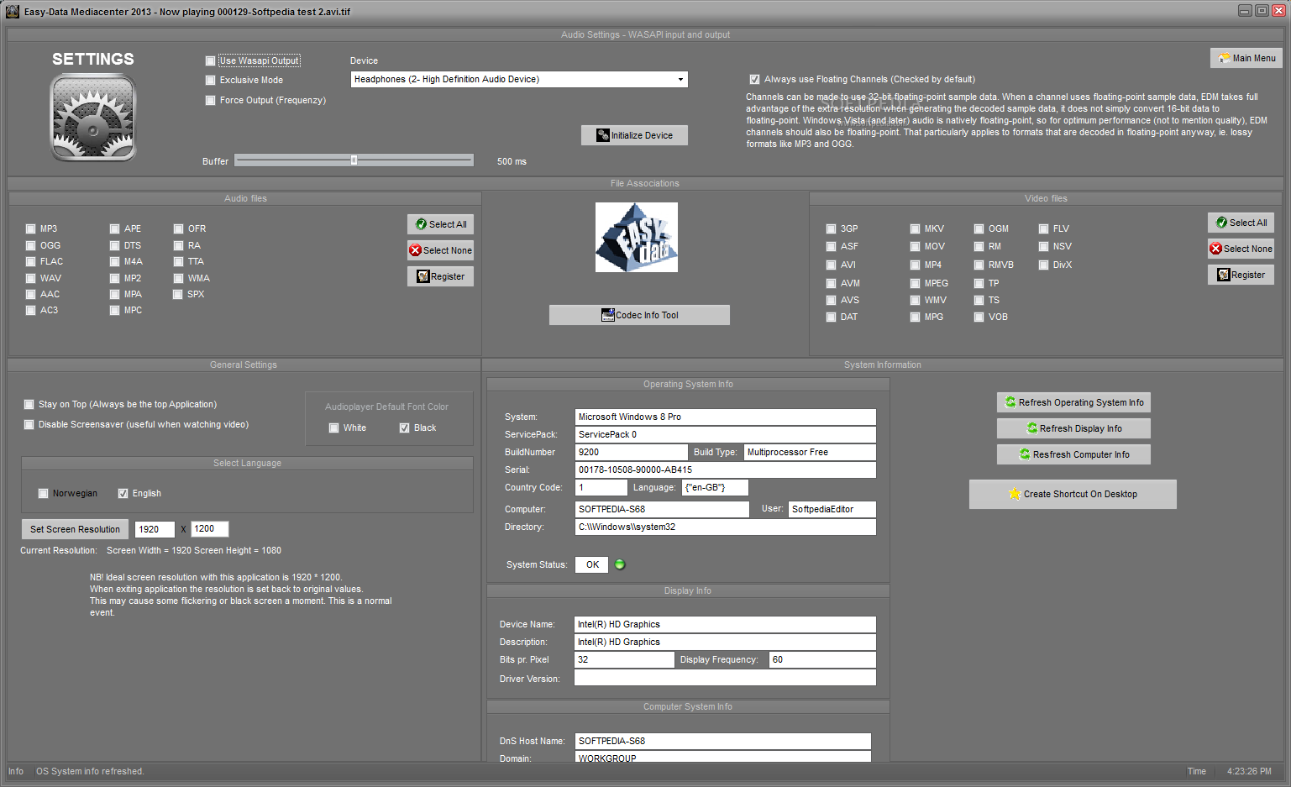Check the OGG audio format box

31,245
